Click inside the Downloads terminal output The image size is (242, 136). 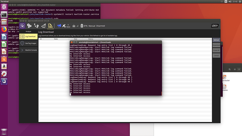coord(116,70)
